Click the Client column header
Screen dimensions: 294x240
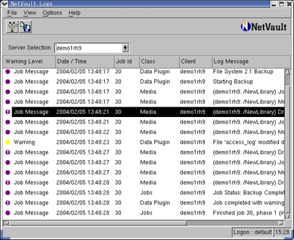[195, 61]
